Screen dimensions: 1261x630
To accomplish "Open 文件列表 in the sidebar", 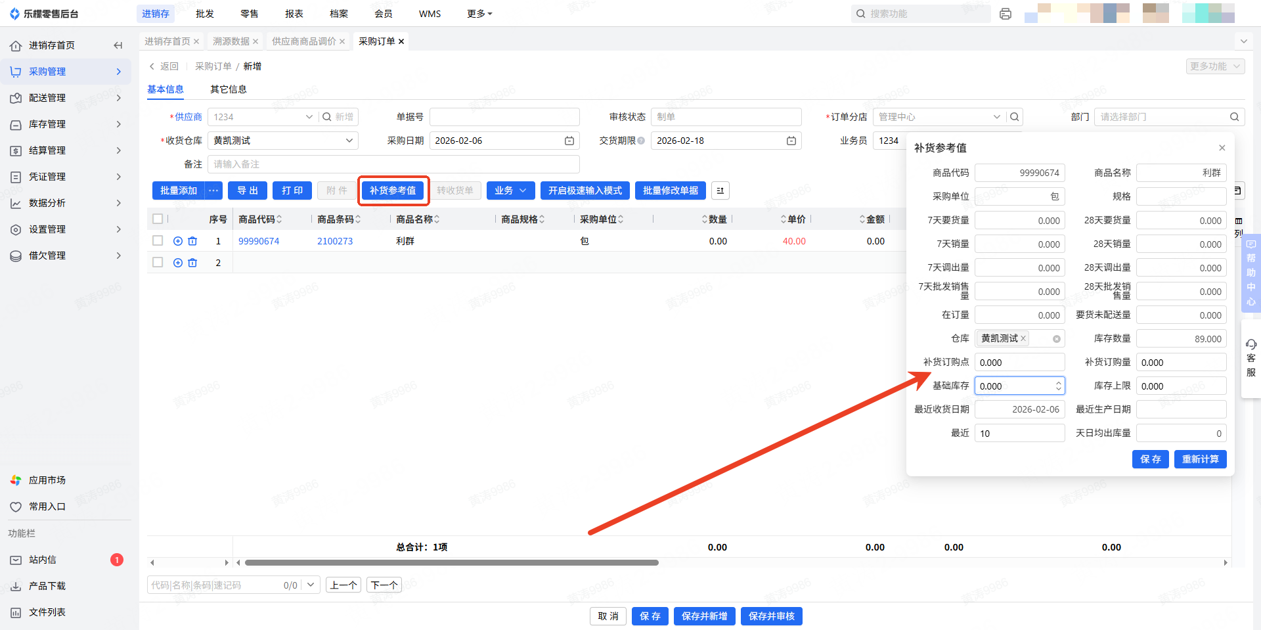I will tap(38, 612).
